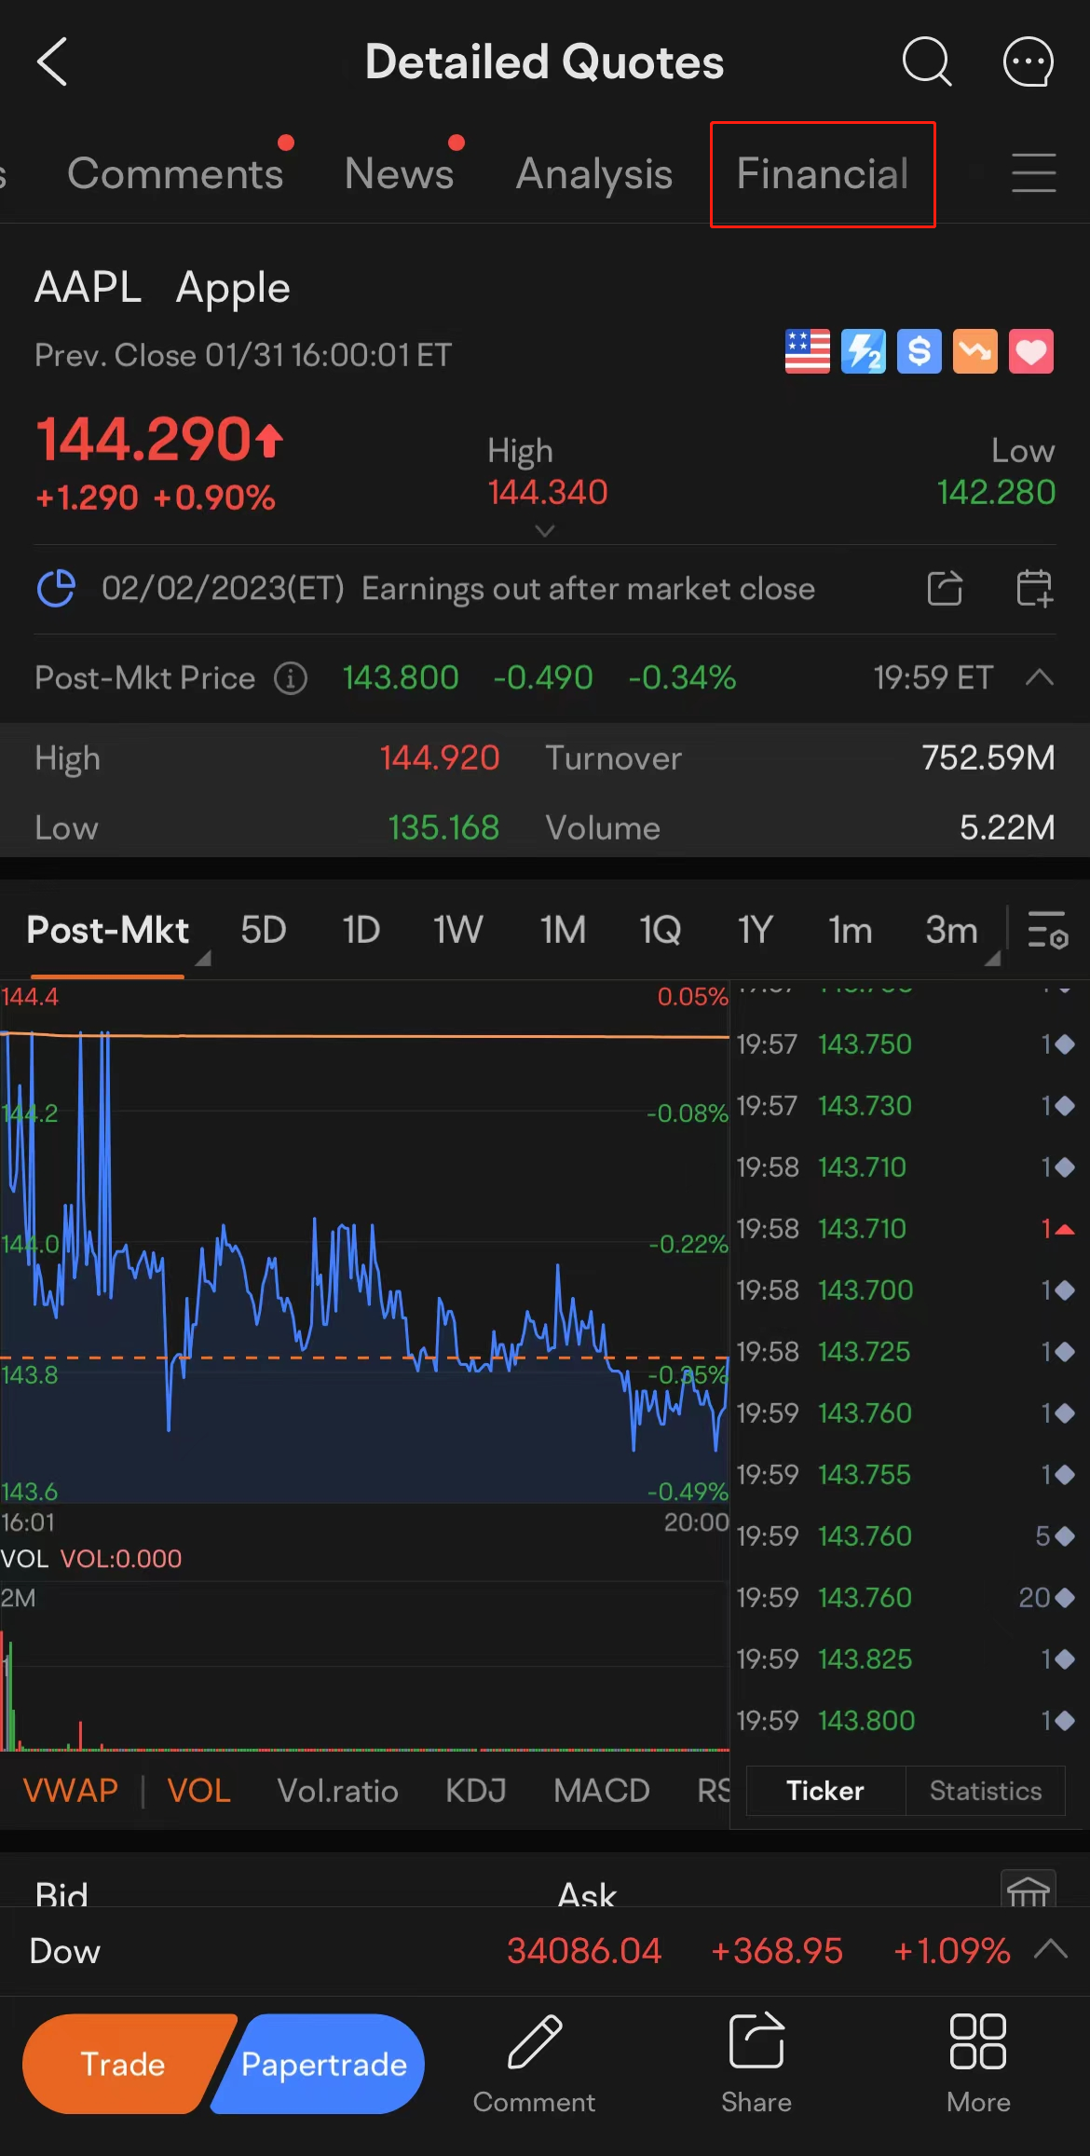
Task: Tap the orange Trade button
Action: tap(123, 2064)
